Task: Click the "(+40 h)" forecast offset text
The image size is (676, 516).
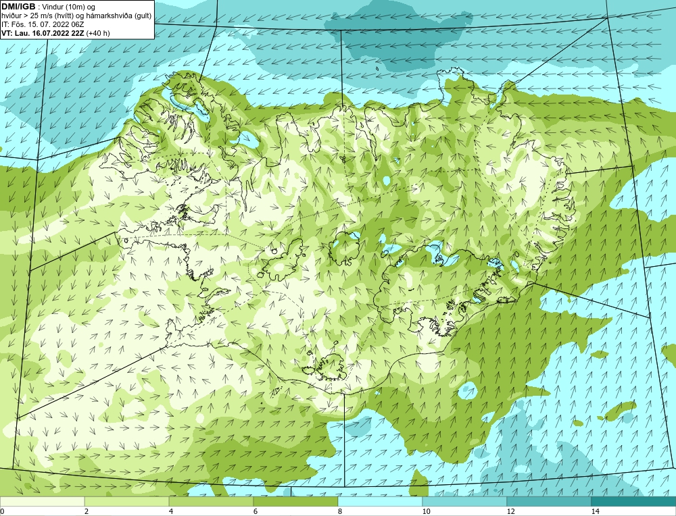Action: pos(98,33)
